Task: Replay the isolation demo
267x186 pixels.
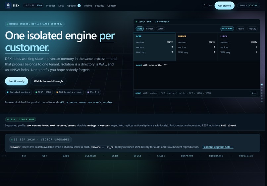Action: [252, 29]
